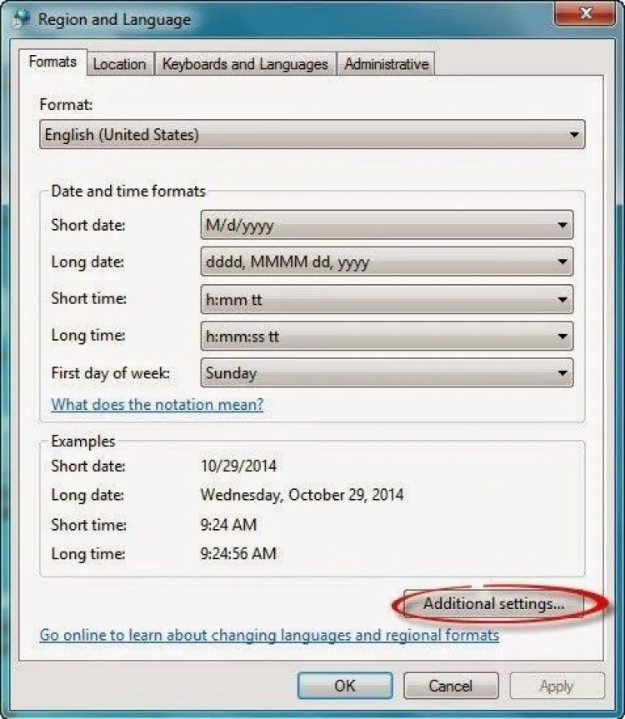Screen dimensions: 625x719
Task: Click the Region and Language title bar
Action: coord(292,18)
